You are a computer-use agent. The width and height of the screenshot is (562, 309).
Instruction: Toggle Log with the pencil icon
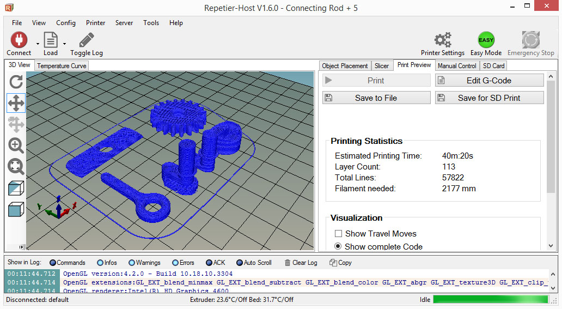(87, 40)
